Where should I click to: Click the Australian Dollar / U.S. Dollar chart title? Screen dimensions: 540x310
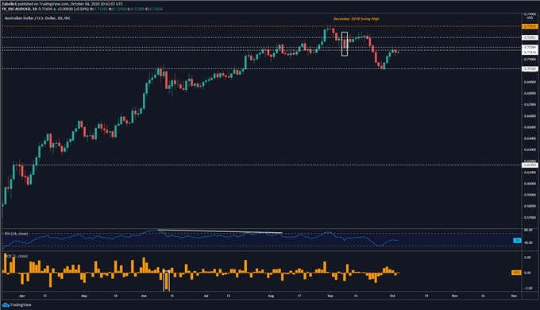(37, 18)
